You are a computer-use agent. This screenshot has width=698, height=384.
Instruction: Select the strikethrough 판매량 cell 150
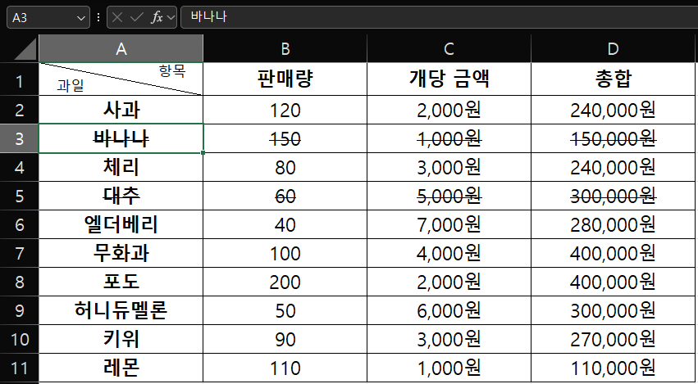click(x=285, y=138)
